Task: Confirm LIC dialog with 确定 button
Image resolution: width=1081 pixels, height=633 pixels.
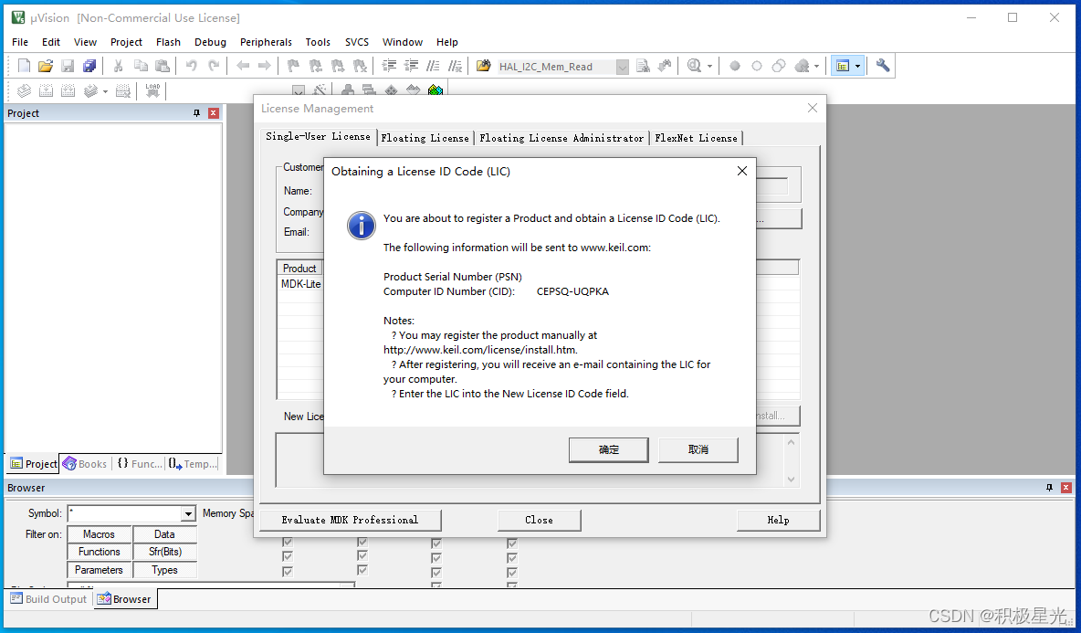Action: coord(609,449)
